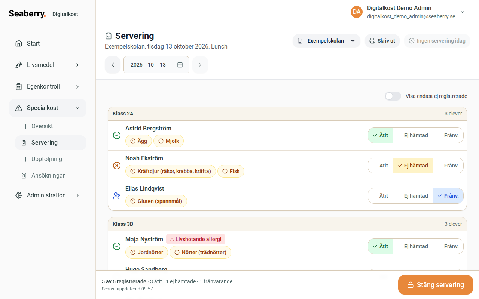The width and height of the screenshot is (479, 299).
Task: Click the Jordnötter allergy tag
Action: pos(147,252)
